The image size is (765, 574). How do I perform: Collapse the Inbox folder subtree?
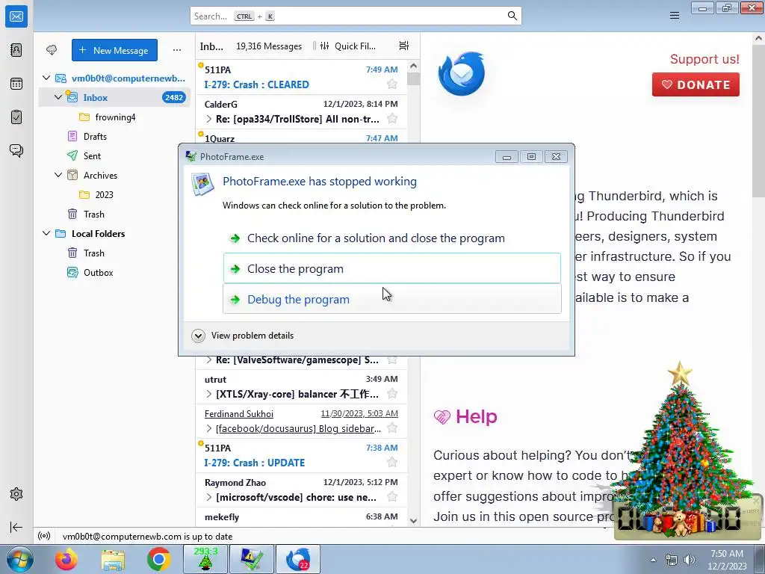click(58, 97)
